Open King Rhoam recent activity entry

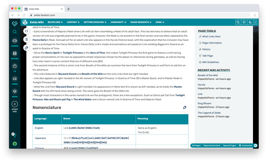point(204,103)
